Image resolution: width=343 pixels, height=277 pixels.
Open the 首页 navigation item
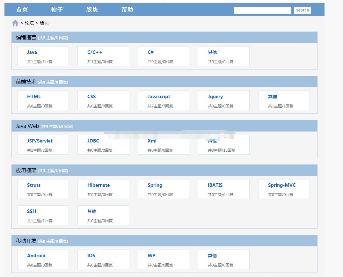point(22,10)
